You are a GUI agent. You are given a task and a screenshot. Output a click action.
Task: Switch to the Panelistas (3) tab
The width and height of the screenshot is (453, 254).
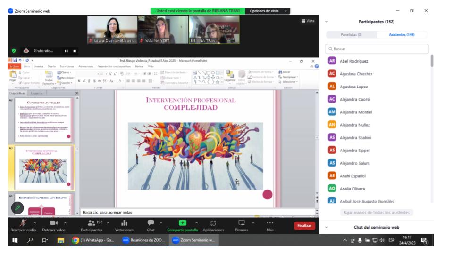tap(351, 34)
